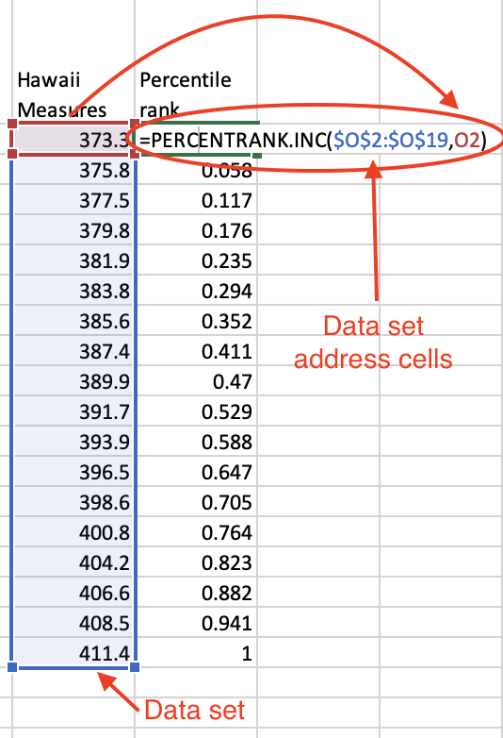Select the percentile value 0.764
This screenshot has width=503, height=738.
196,532
